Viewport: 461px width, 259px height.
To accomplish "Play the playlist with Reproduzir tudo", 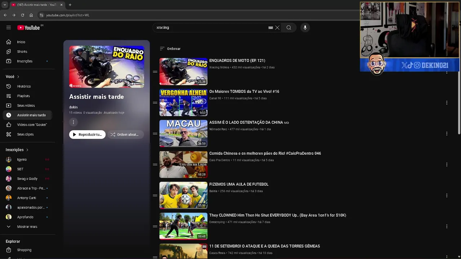I will (x=87, y=135).
